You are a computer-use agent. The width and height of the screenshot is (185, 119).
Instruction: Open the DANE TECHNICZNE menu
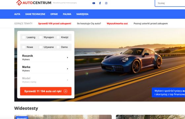(x=35, y=14)
